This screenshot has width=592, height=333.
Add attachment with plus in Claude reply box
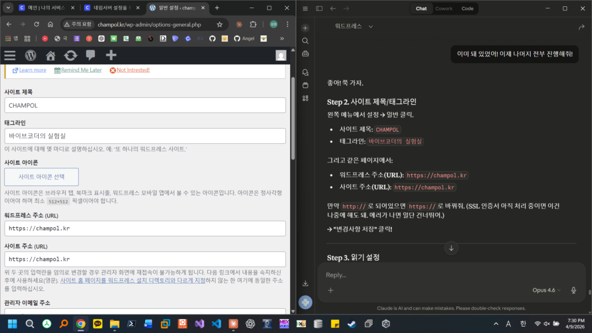click(331, 290)
